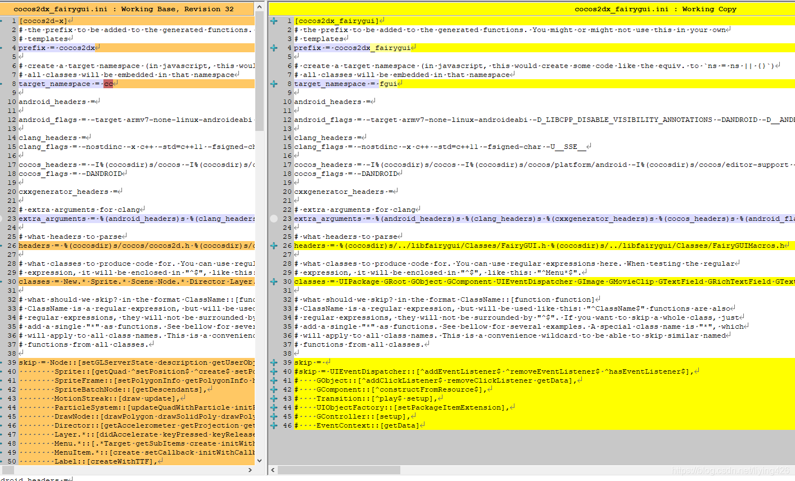Click the left-scroll arrow below the right pane
This screenshot has height=481, width=795.
273,469
